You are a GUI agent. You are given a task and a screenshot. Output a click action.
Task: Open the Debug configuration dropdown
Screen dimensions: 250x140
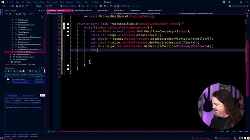click(40, 6)
